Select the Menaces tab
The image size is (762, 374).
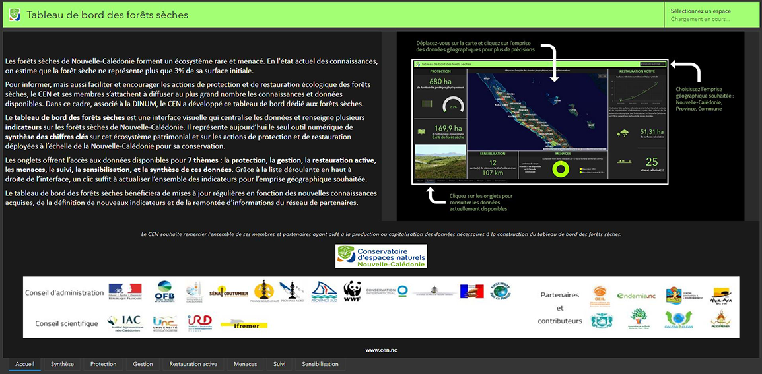pos(245,364)
